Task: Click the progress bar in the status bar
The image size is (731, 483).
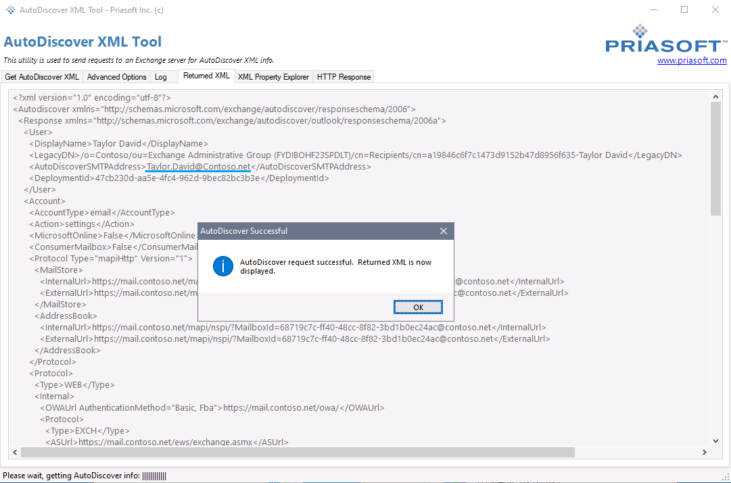Action: [154, 476]
